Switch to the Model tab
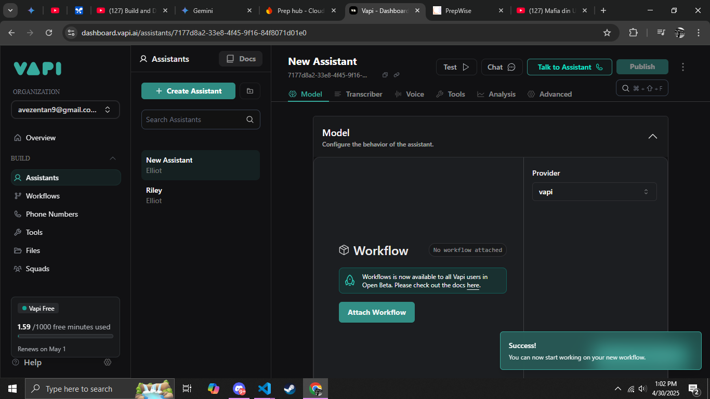The width and height of the screenshot is (710, 399). 306,94
